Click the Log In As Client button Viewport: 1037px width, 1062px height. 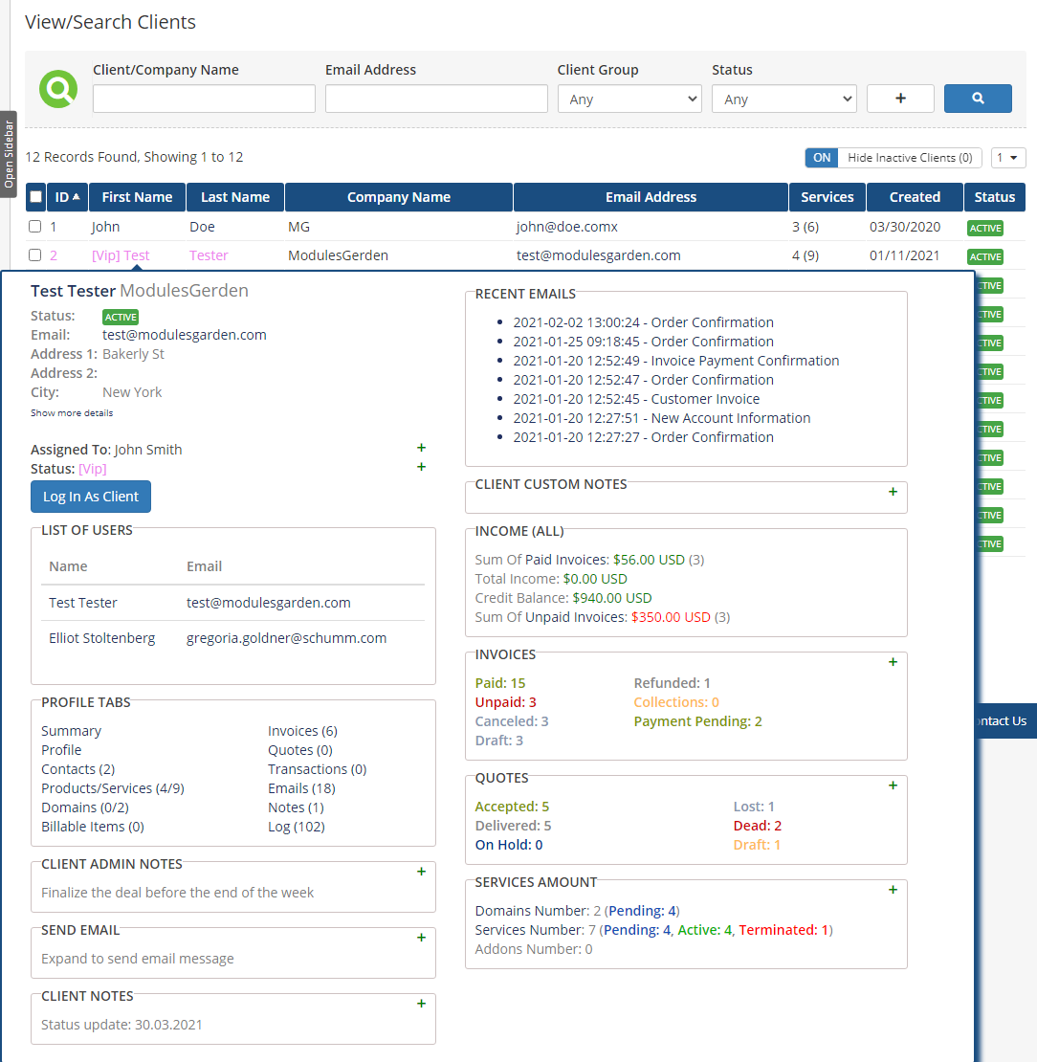91,497
